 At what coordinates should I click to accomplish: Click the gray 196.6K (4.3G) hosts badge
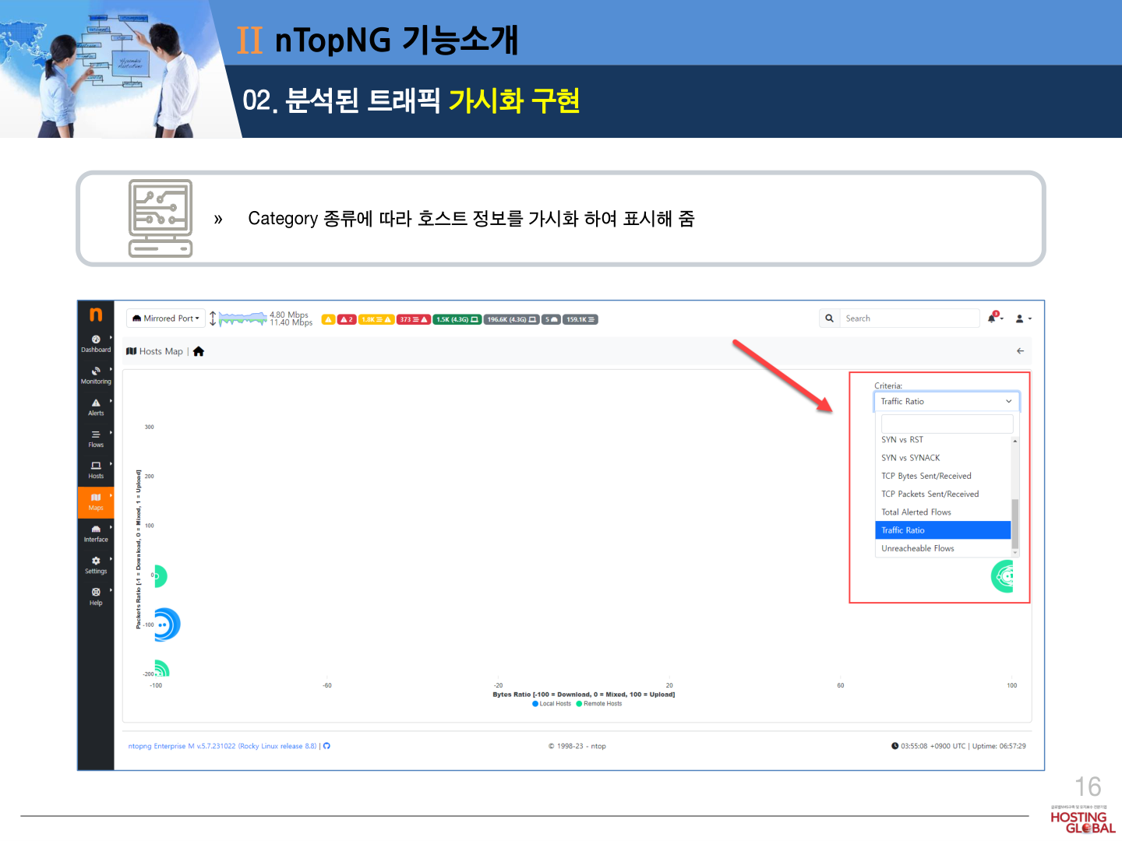[x=512, y=319]
